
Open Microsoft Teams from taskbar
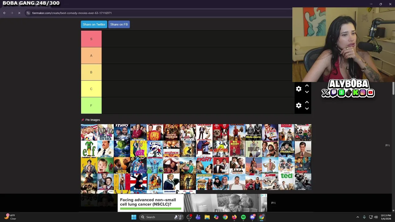click(198, 217)
